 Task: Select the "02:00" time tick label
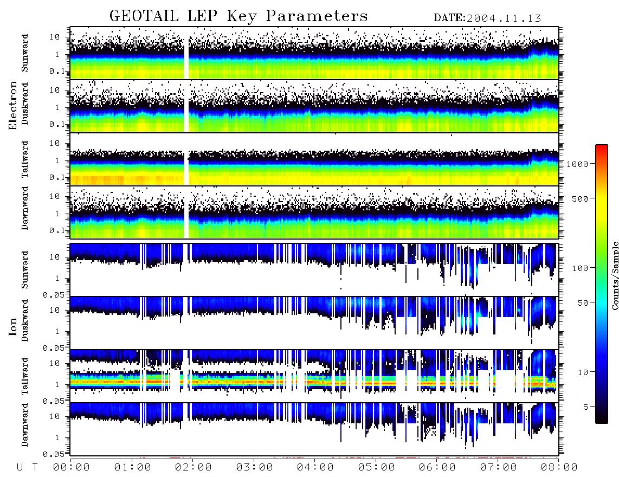pos(194,468)
